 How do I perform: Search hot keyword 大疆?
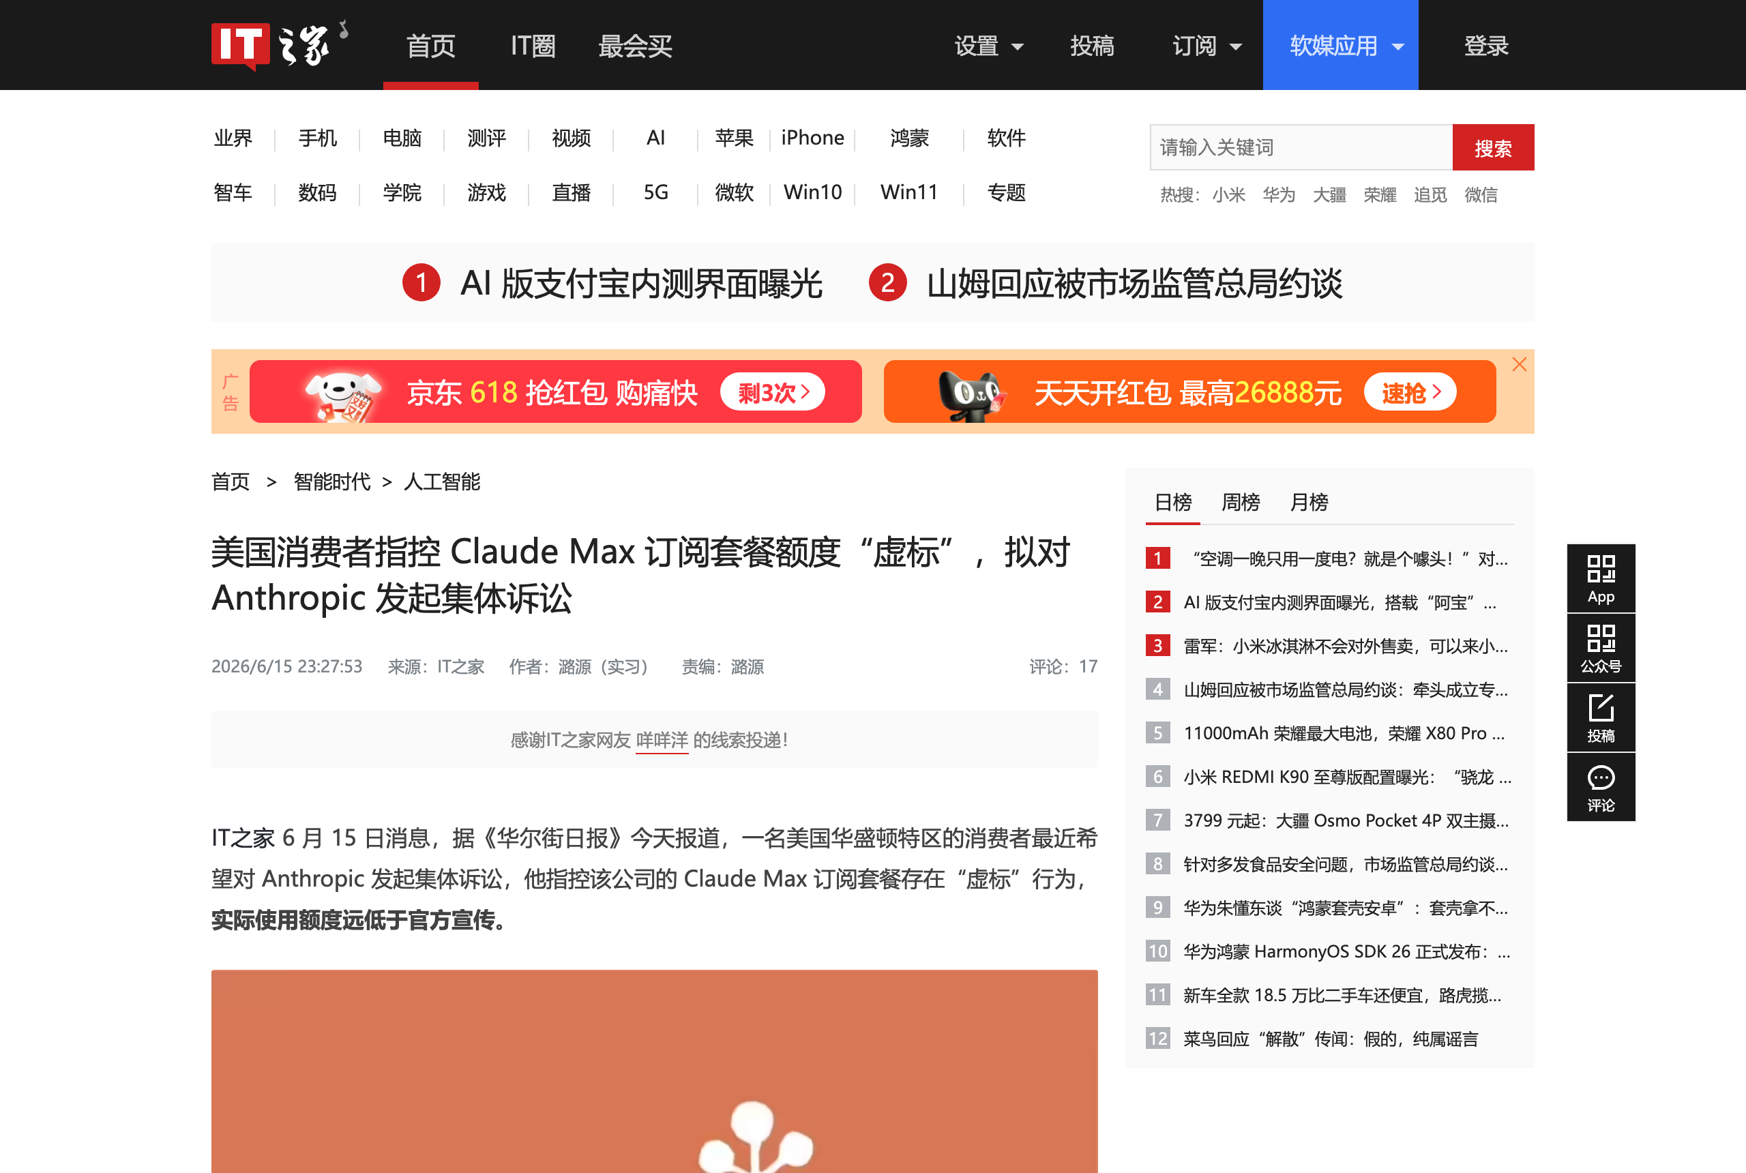1329,195
